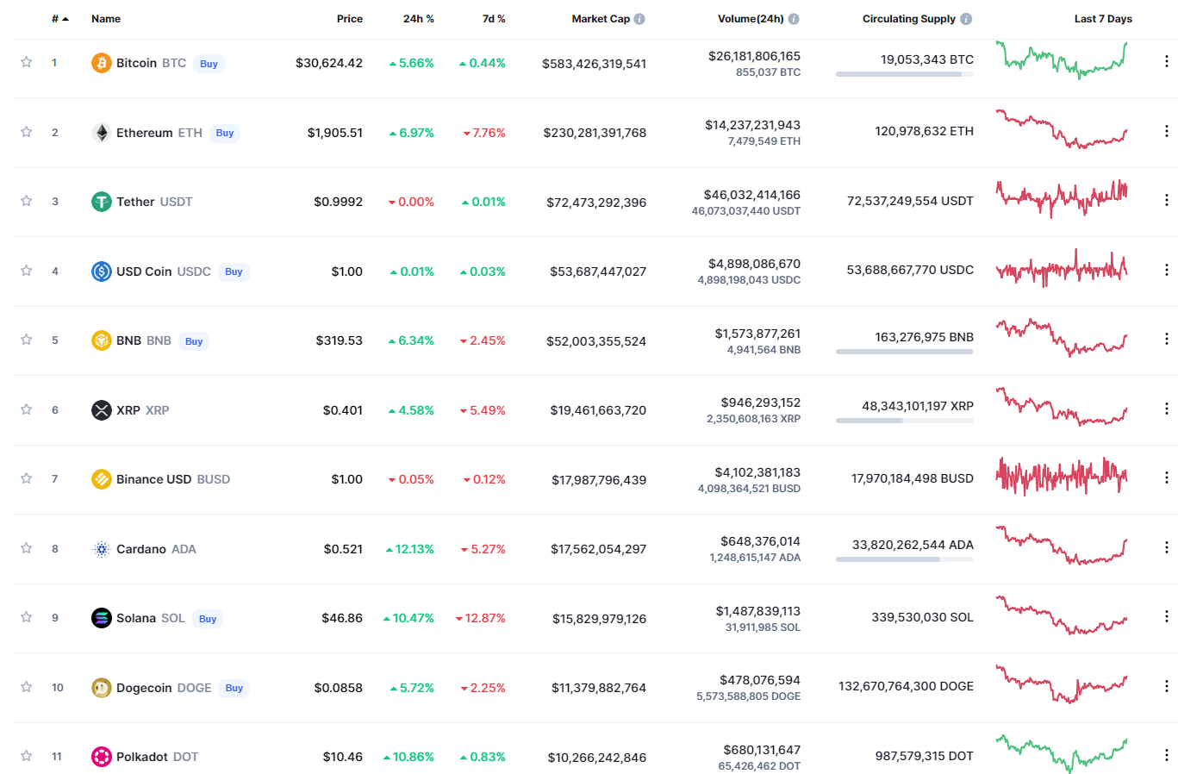Click the Bitcoin orange logo icon
Viewport: 1178px width, 774px height.
102,63
